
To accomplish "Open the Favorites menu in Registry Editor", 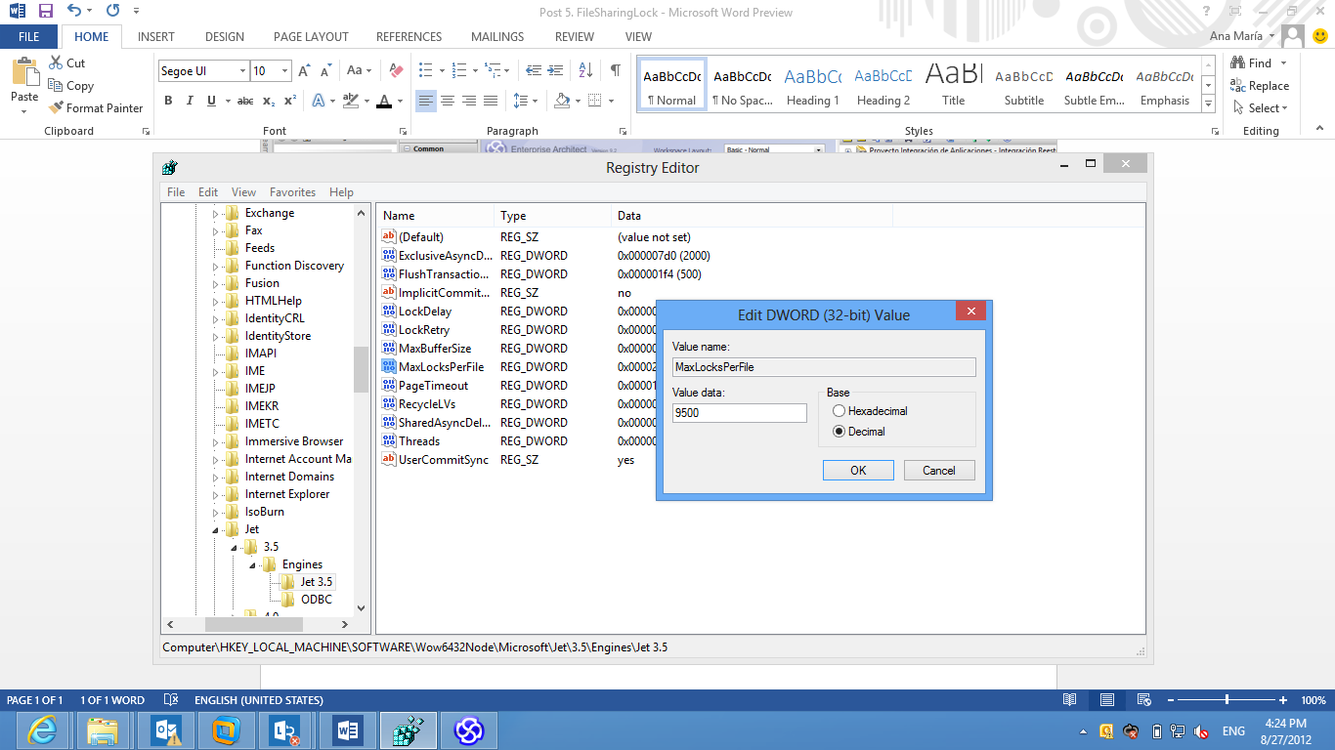I will tap(293, 192).
